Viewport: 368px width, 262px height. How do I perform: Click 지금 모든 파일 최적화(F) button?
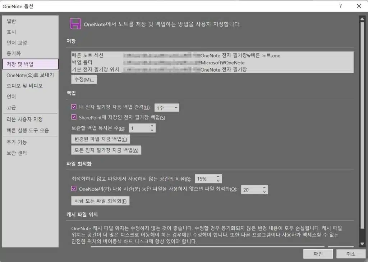100,201
